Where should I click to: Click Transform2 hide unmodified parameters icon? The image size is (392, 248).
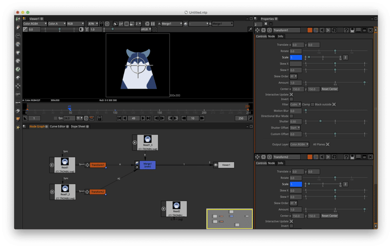352,157
